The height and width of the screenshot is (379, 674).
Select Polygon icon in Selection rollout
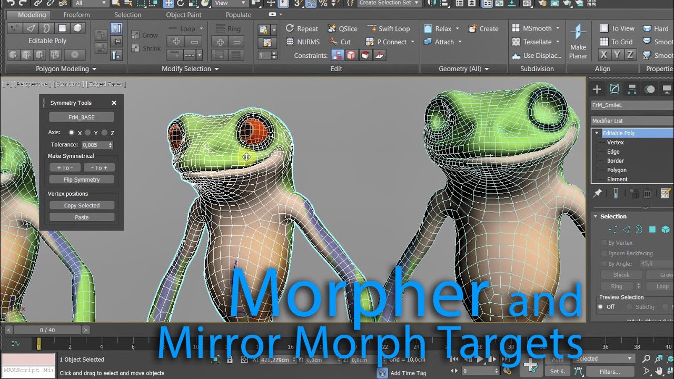(x=652, y=230)
